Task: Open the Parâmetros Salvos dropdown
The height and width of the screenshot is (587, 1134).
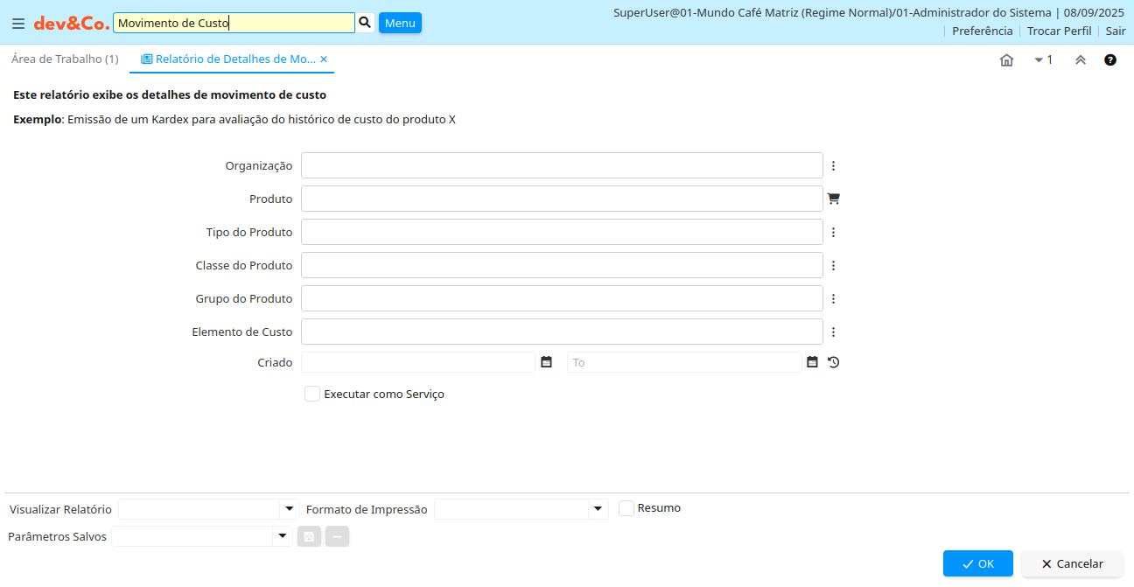Action: point(282,536)
